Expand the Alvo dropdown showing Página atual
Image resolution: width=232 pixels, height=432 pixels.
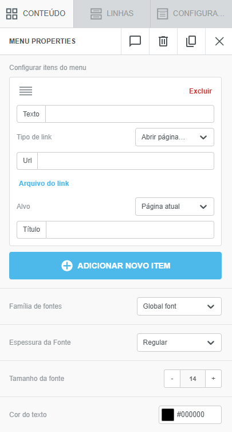coord(175,207)
